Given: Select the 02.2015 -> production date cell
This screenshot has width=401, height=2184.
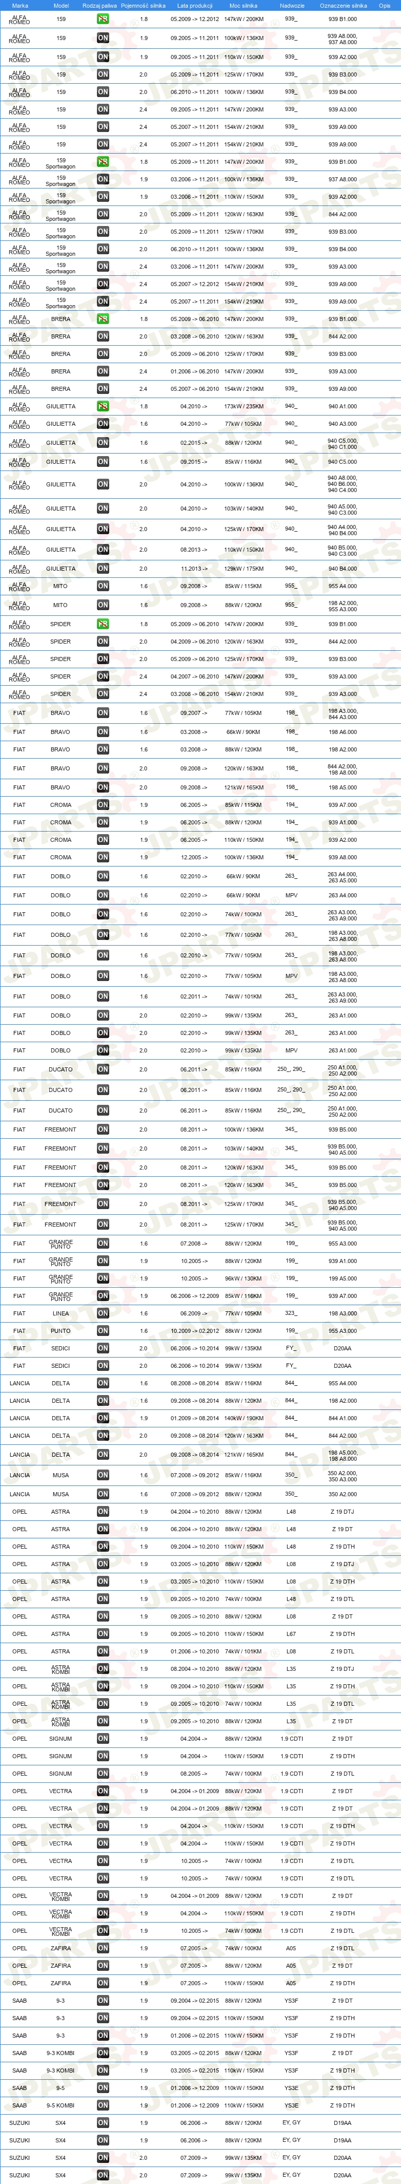Looking at the screenshot, I should click(194, 443).
